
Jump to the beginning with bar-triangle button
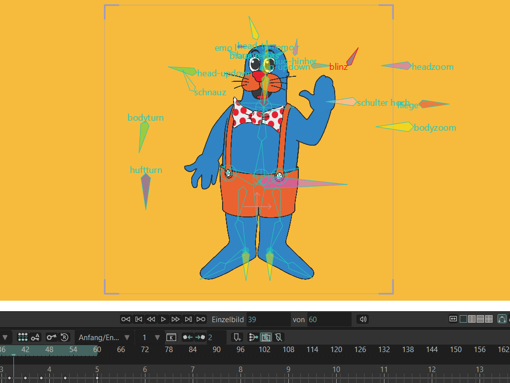tap(138, 319)
